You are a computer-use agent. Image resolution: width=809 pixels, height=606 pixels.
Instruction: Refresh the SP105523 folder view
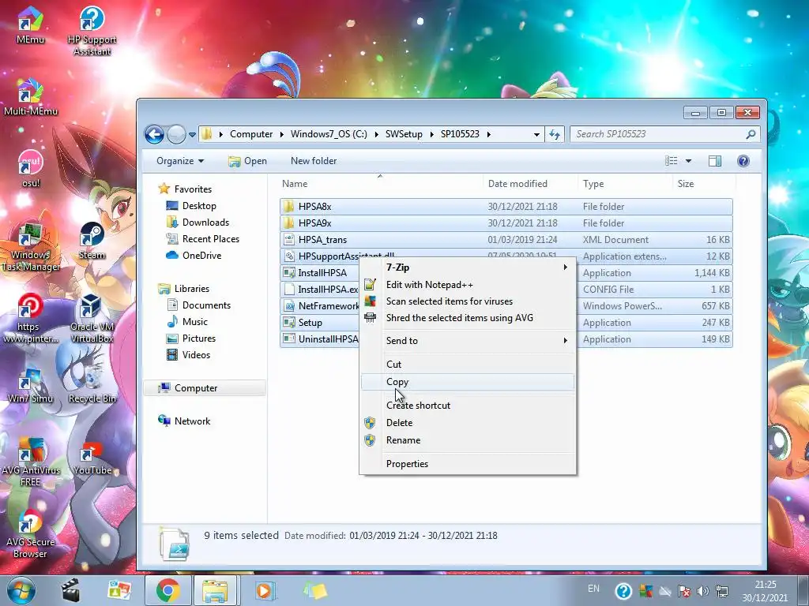pos(555,134)
